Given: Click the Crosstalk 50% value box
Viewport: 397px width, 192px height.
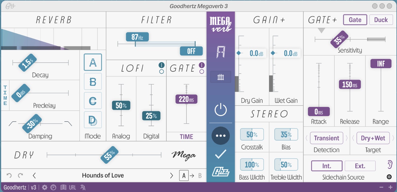Looking at the screenshot, I should [252, 135].
